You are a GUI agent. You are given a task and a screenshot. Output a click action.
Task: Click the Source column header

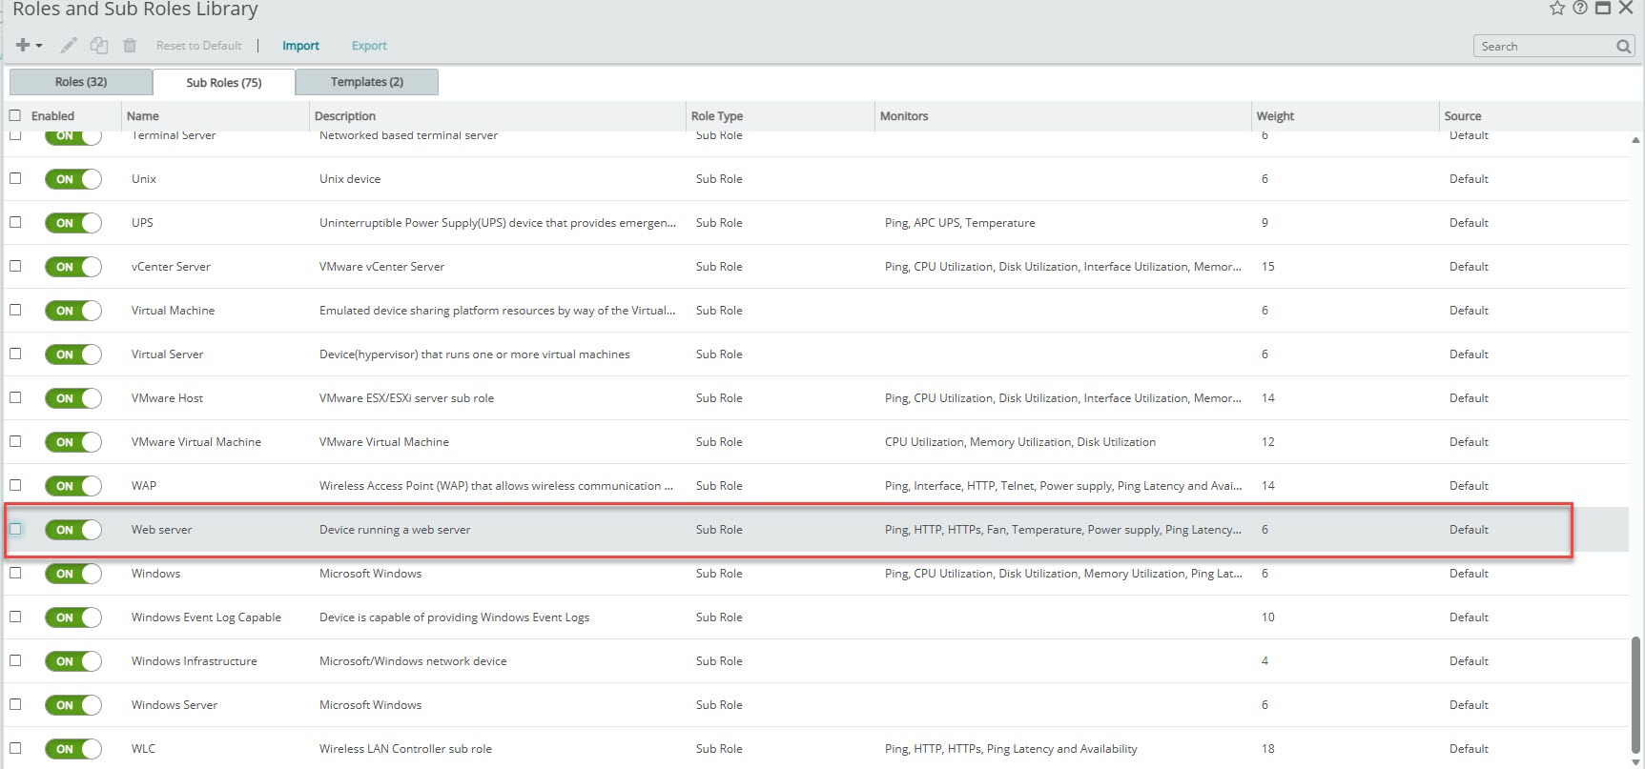1463,116
